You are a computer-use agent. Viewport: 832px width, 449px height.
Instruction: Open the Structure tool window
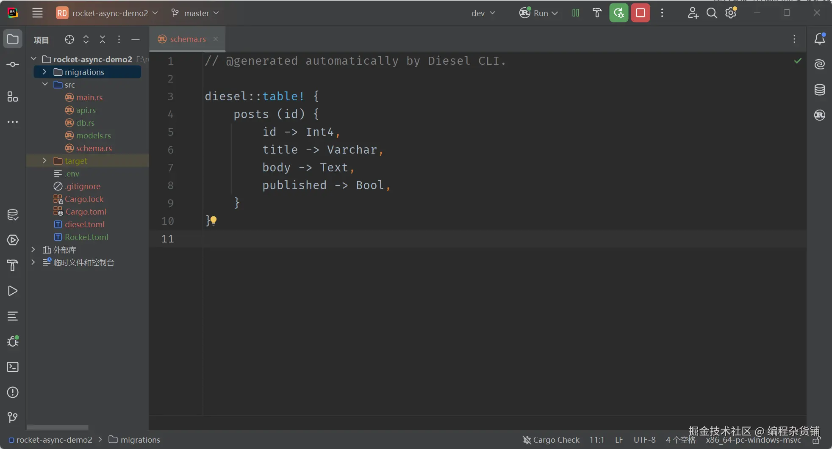[x=13, y=97]
